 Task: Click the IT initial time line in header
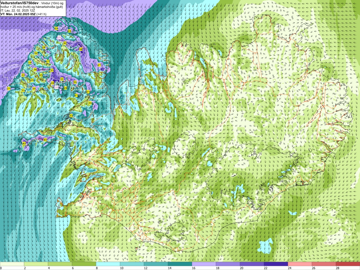(x=18, y=10)
